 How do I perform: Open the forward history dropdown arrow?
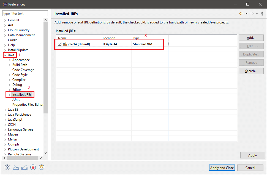point(257,14)
